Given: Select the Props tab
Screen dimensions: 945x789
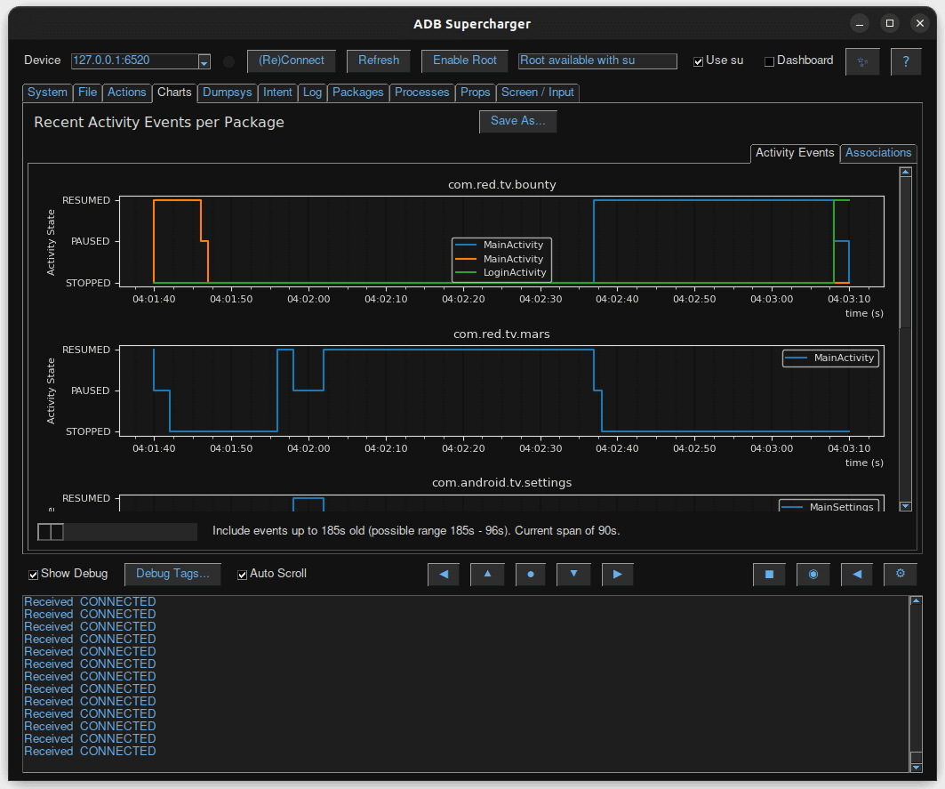Looking at the screenshot, I should coord(475,93).
